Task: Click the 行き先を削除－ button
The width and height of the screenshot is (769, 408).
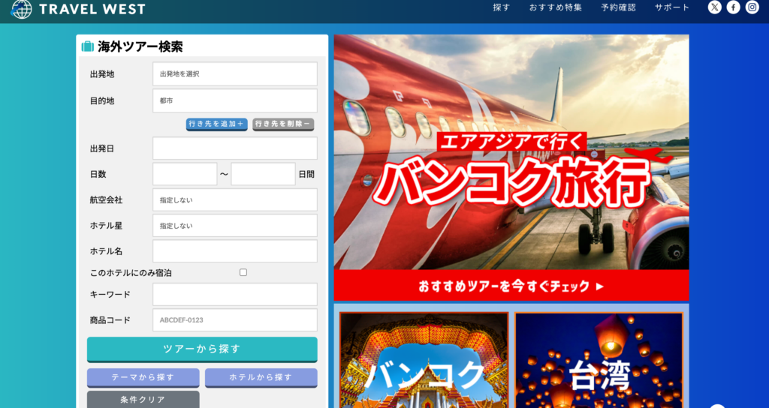Action: [283, 124]
